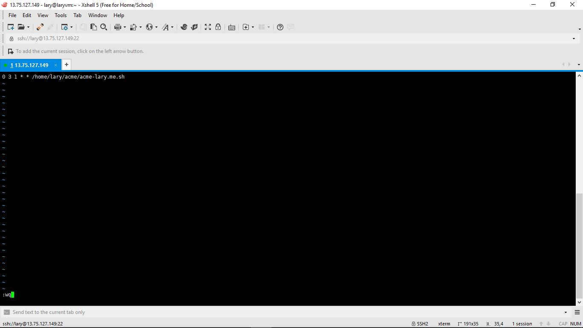The width and height of the screenshot is (583, 328).
Task: Click the Xshell app icon in title bar
Action: [x=5, y=5]
